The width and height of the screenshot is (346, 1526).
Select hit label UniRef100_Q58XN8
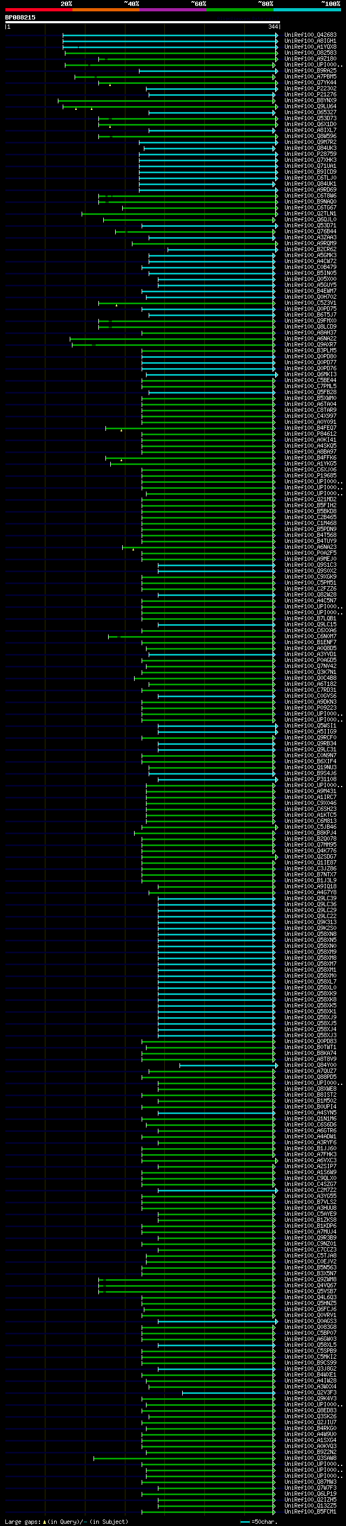(310, 934)
